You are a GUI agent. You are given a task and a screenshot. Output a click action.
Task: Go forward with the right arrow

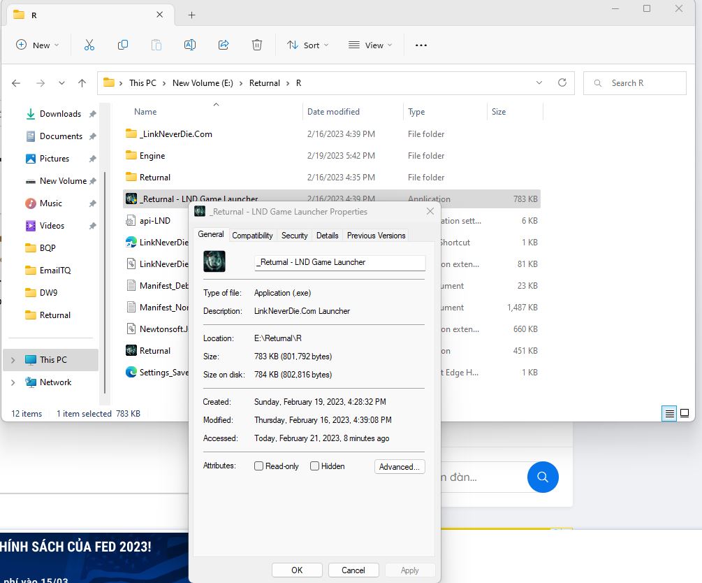tap(41, 83)
